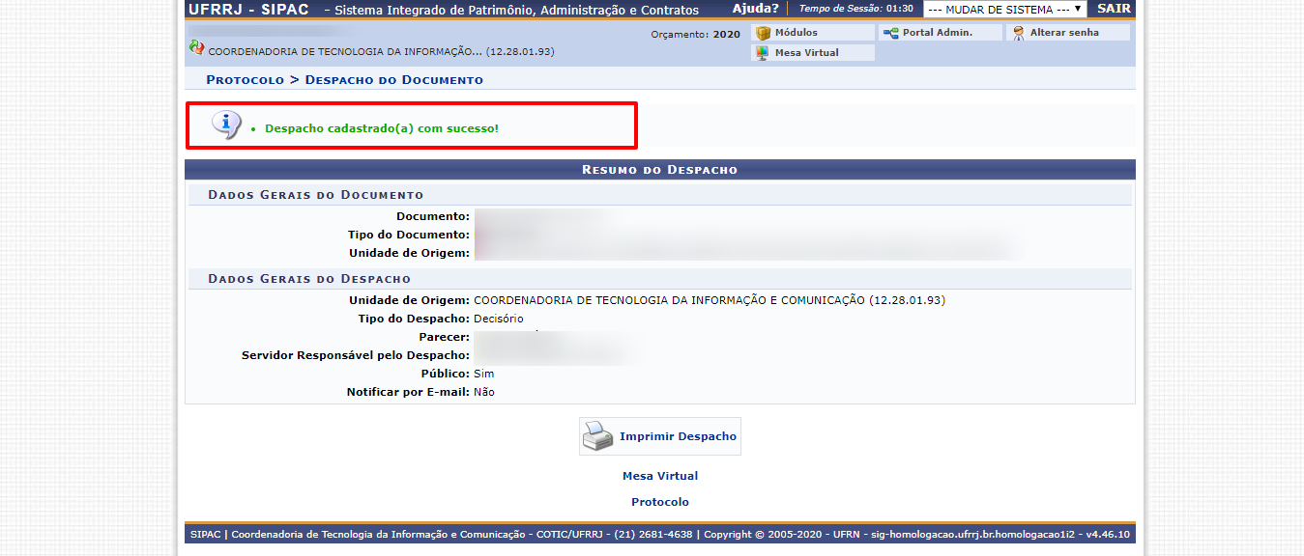Click the Alterar senha user icon

pos(1018,33)
